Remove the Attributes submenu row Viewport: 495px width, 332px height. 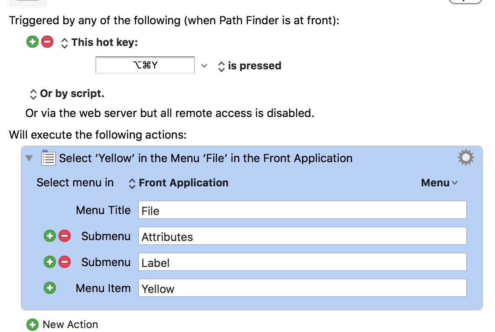coord(65,236)
